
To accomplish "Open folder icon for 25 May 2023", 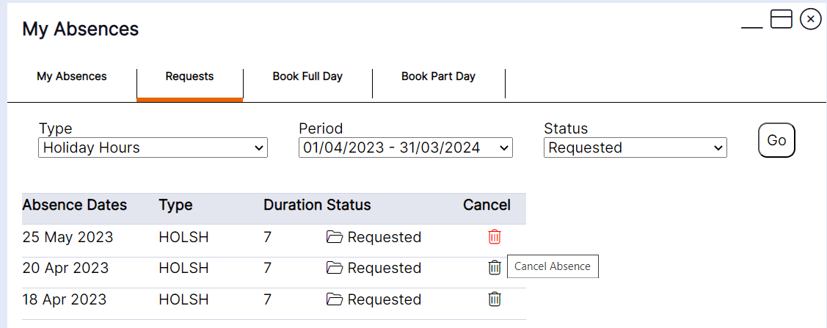I will pyautogui.click(x=335, y=237).
